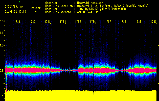Click the 1735 time marker
The width and height of the screenshot is (159, 101).
tap(78, 22)
